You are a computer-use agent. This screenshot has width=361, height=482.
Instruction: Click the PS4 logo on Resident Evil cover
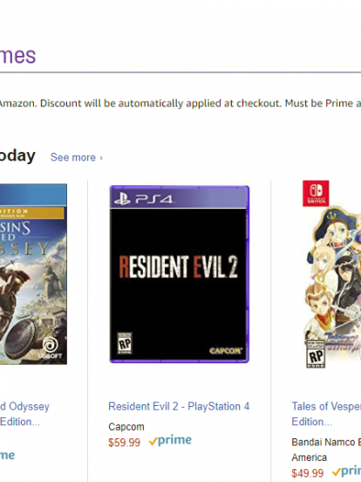pos(144,199)
